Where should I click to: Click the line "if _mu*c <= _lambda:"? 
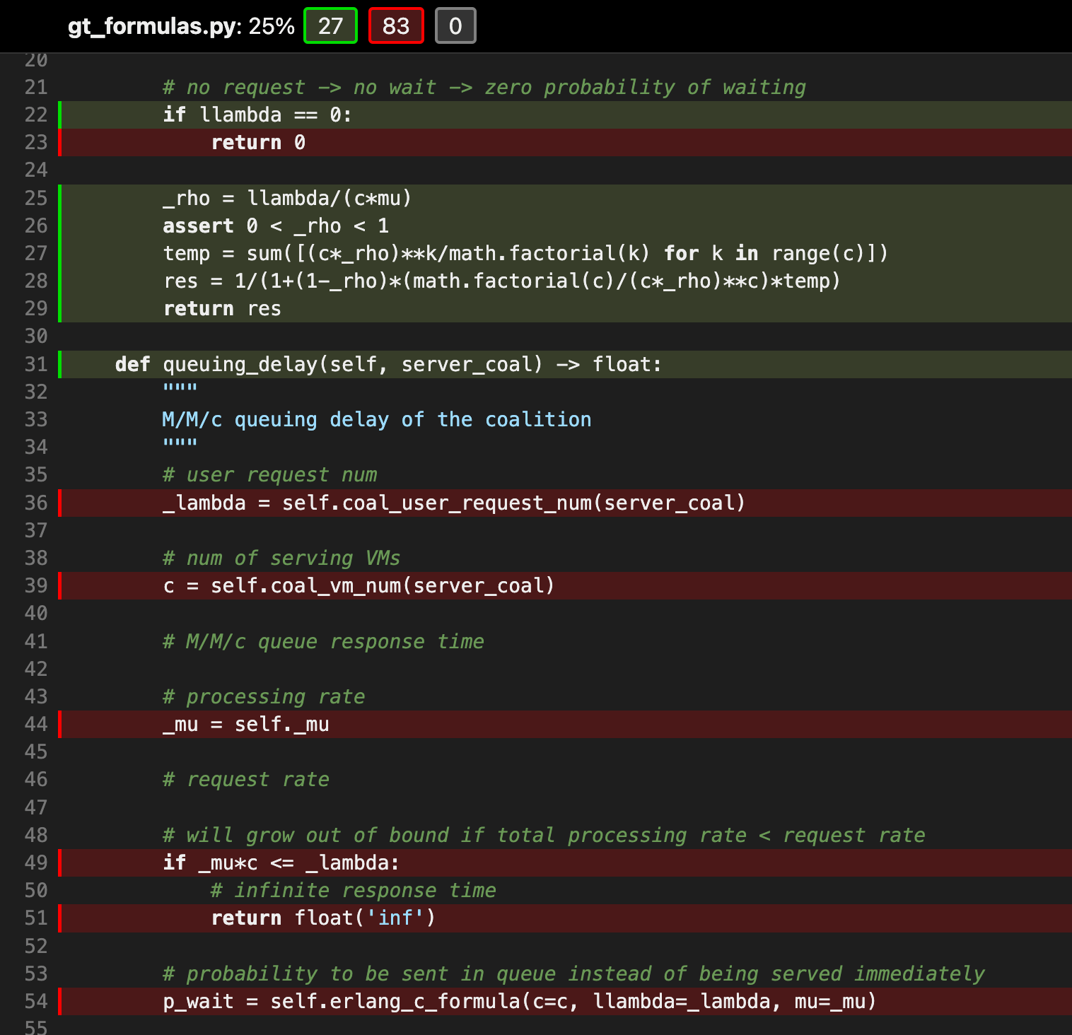tap(281, 863)
